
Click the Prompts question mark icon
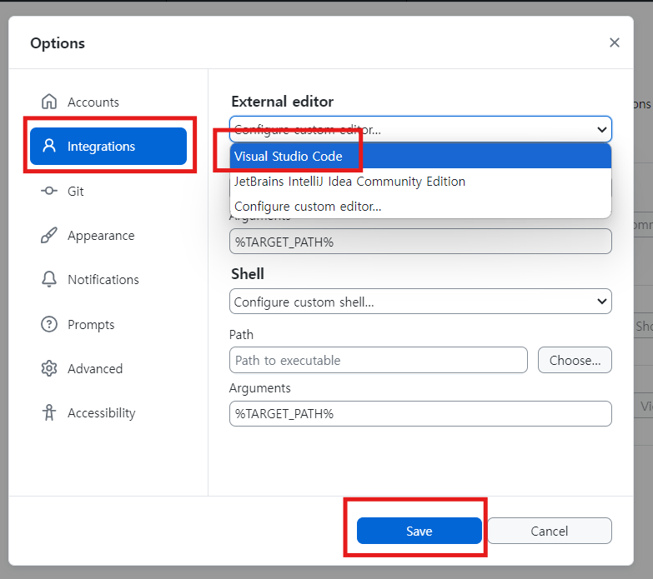coord(49,324)
